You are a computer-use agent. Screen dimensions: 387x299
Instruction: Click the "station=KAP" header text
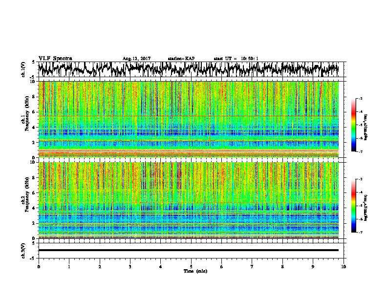(181, 59)
